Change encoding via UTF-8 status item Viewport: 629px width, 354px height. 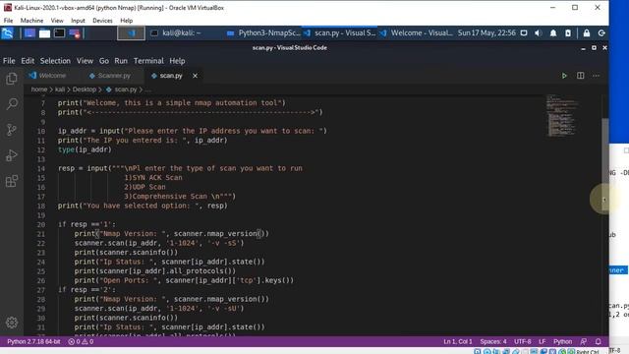(x=523, y=341)
